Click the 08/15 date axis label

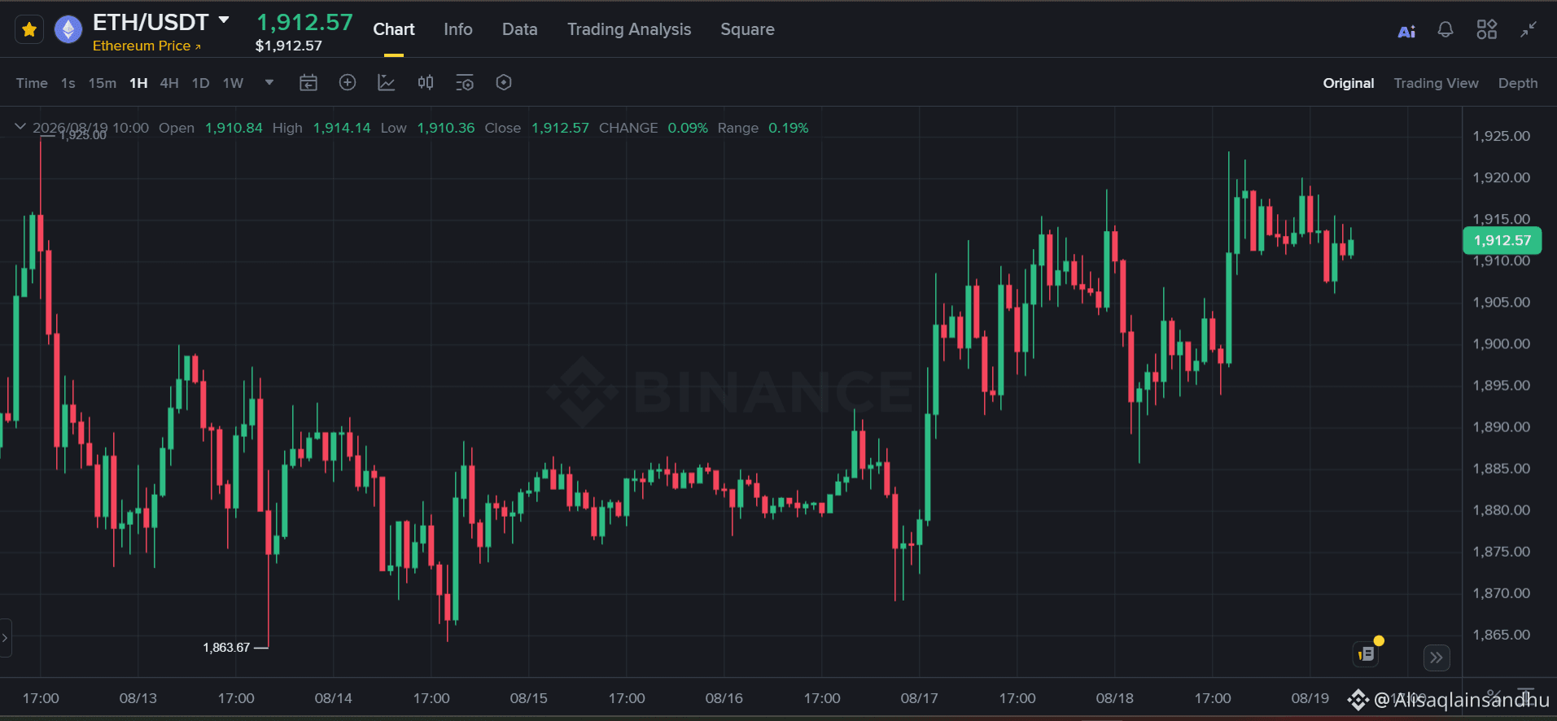[529, 698]
